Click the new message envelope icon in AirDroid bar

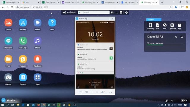[112, 12]
